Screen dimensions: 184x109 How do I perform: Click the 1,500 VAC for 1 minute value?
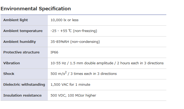tap(70, 85)
